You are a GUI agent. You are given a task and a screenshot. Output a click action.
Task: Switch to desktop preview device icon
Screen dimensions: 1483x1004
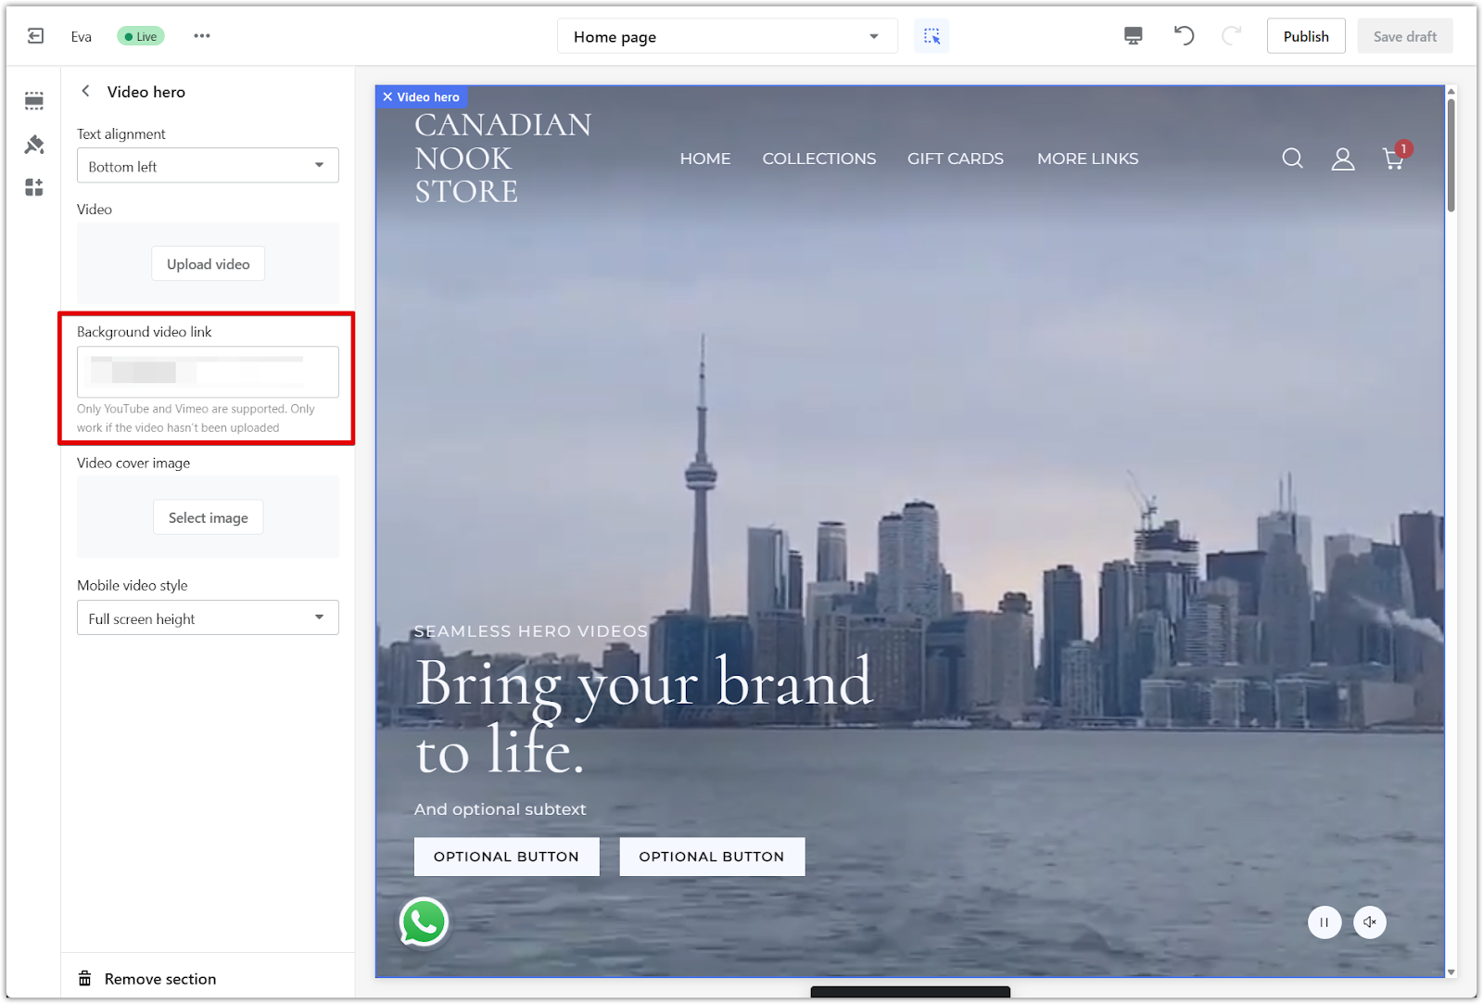pos(1133,36)
